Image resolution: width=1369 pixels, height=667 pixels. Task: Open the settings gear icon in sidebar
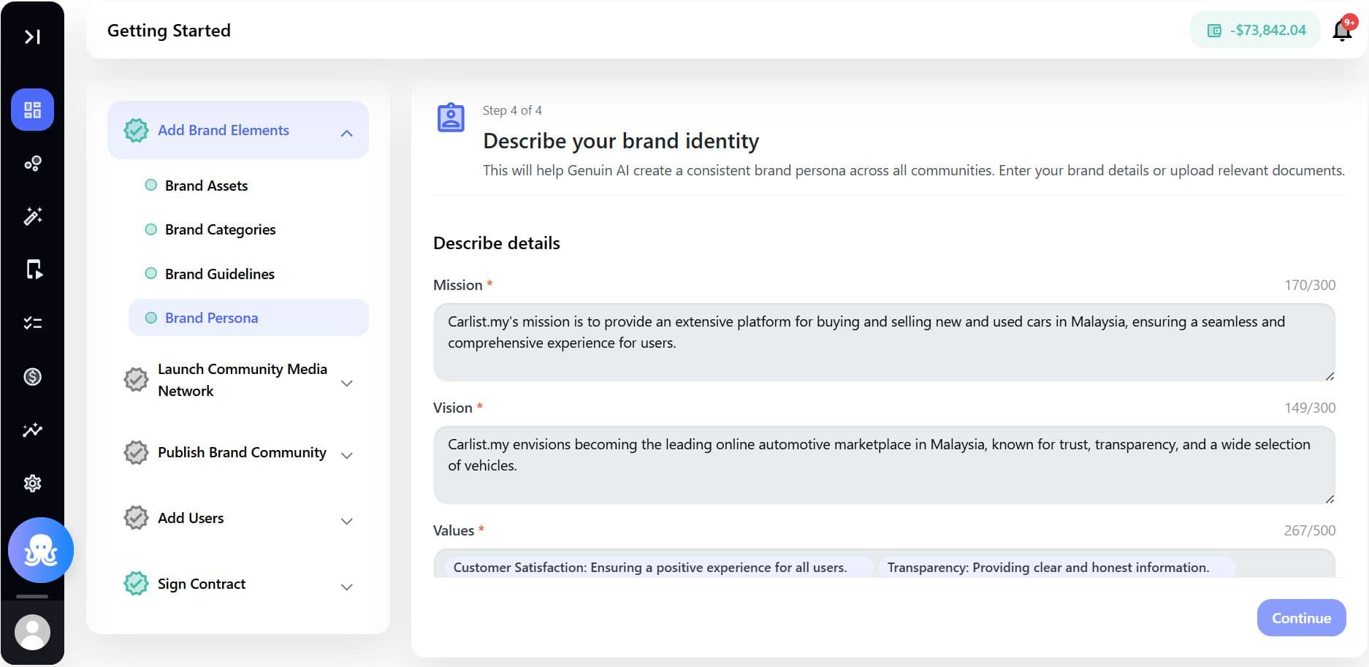point(32,483)
